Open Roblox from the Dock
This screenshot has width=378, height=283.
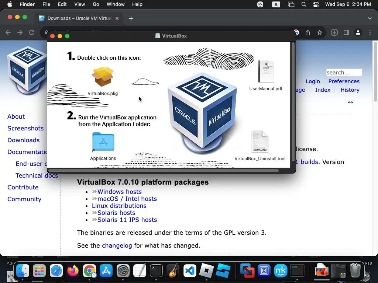pyautogui.click(x=206, y=270)
